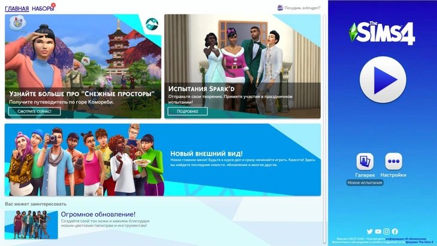Image resolution: width=437 pixels, height=246 pixels.
Task: Open The Sims YouTube channel icon
Action: 378,232
